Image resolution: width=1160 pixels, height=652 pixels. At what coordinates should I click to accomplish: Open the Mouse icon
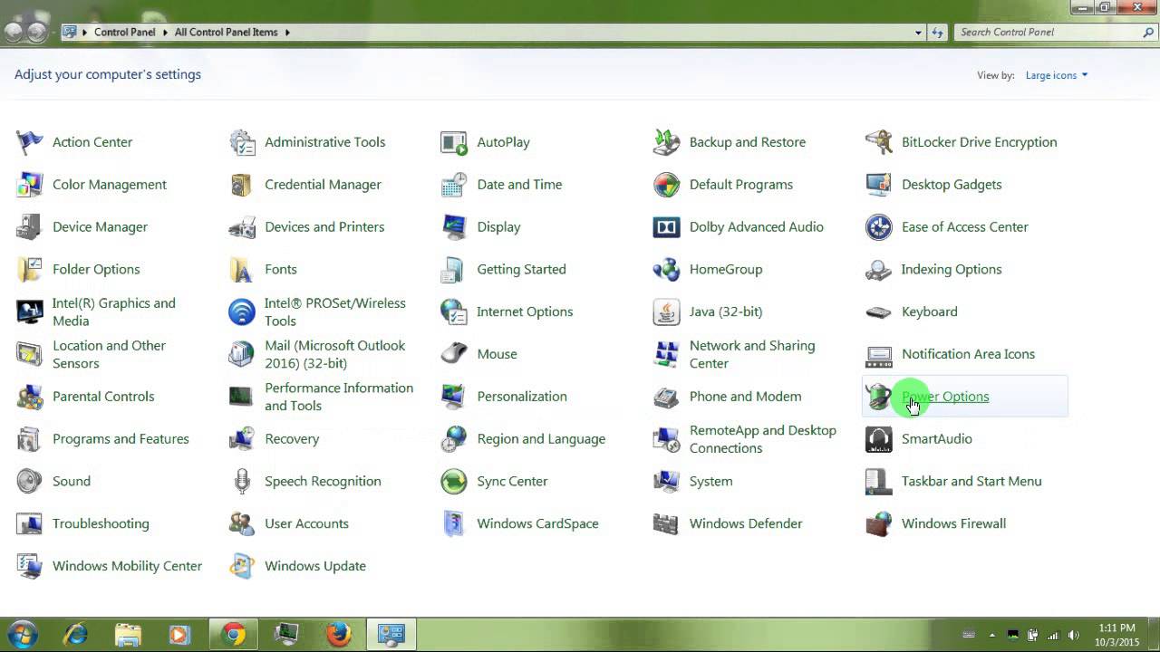point(454,354)
